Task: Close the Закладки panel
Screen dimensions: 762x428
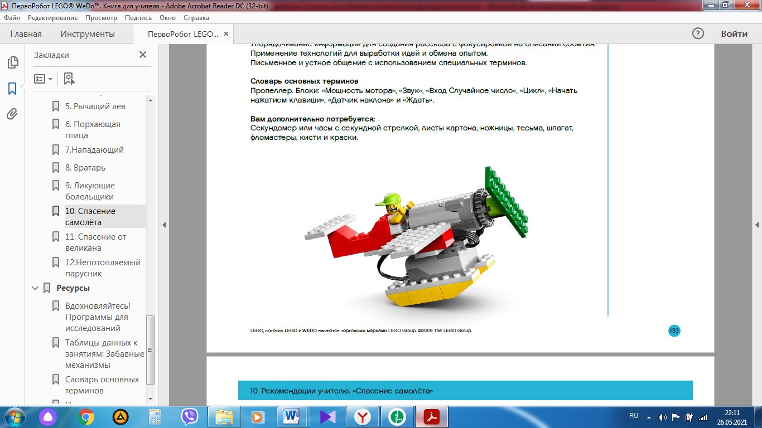Action: pyautogui.click(x=143, y=55)
